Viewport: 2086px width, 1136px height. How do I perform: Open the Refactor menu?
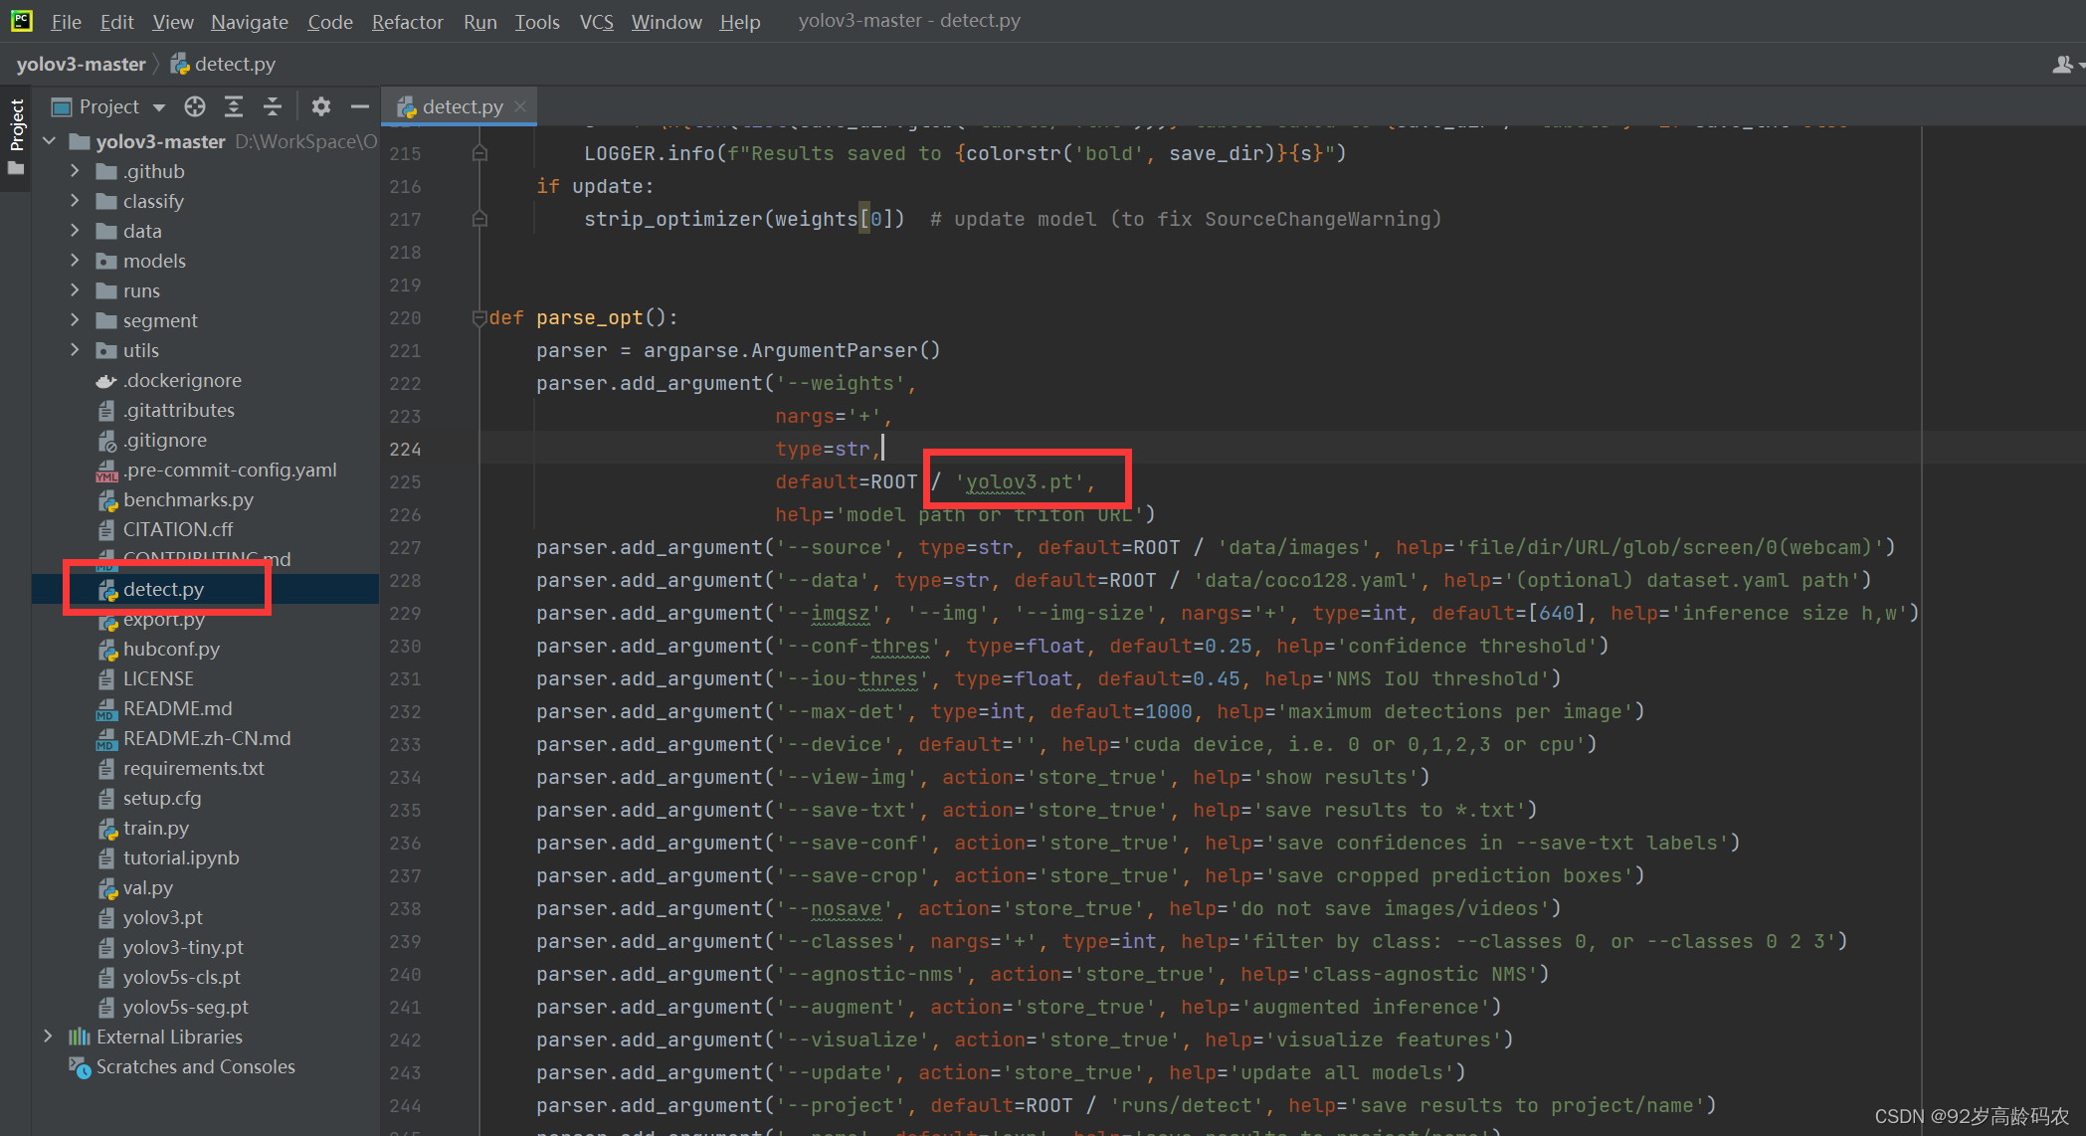(407, 22)
